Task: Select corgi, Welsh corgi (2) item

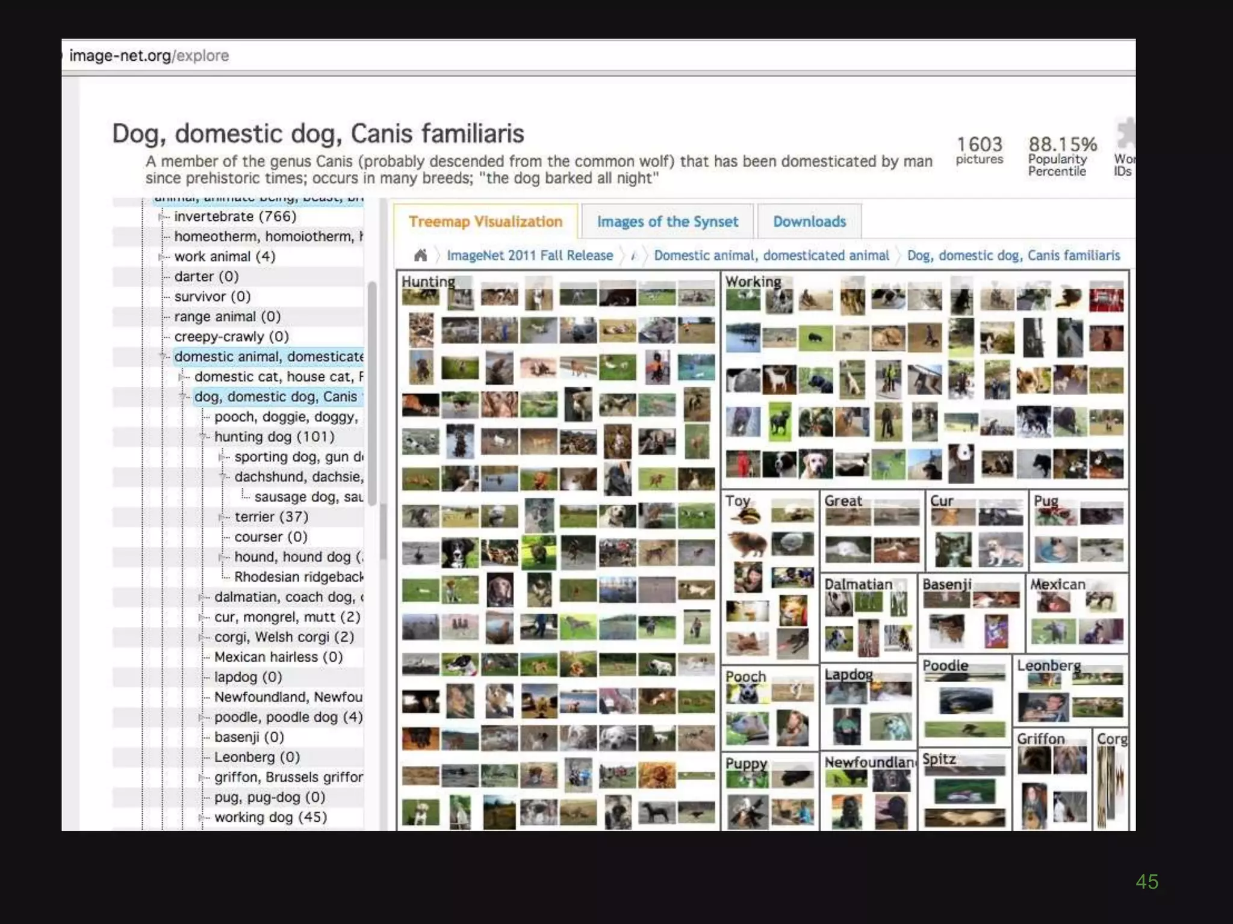Action: (x=284, y=637)
